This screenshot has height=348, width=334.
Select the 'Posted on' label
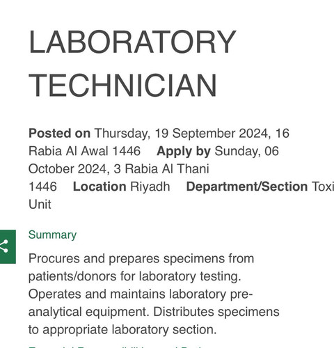(59, 134)
